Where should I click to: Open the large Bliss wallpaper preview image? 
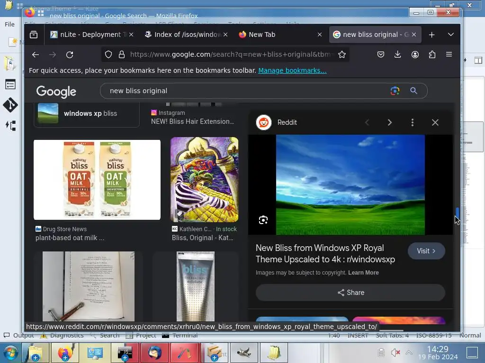tap(350, 185)
